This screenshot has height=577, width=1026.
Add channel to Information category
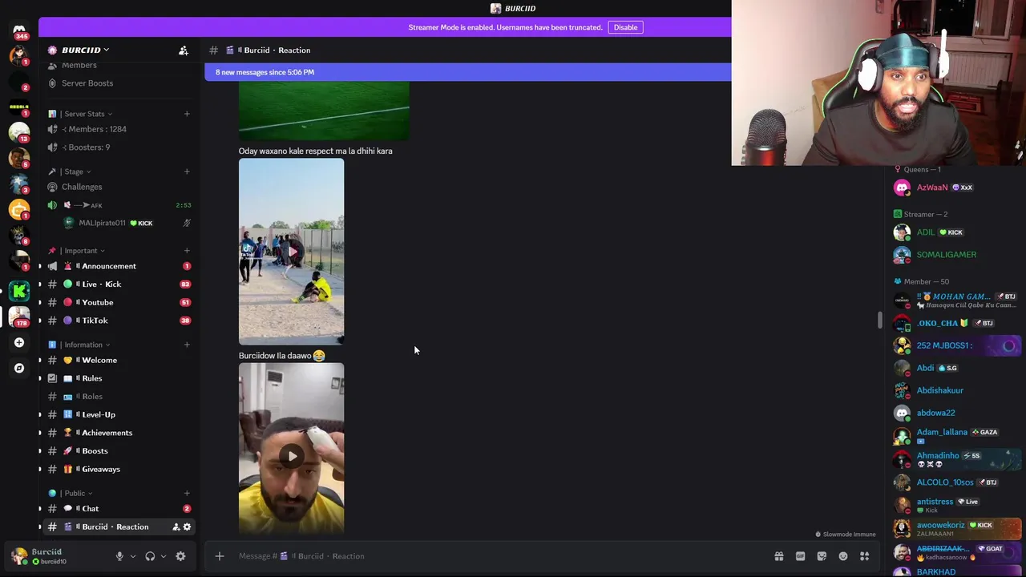tap(187, 345)
